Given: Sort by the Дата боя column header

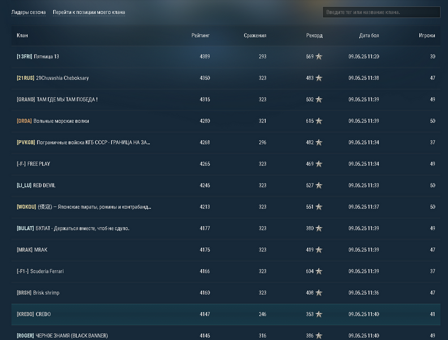Looking at the screenshot, I should [369, 36].
